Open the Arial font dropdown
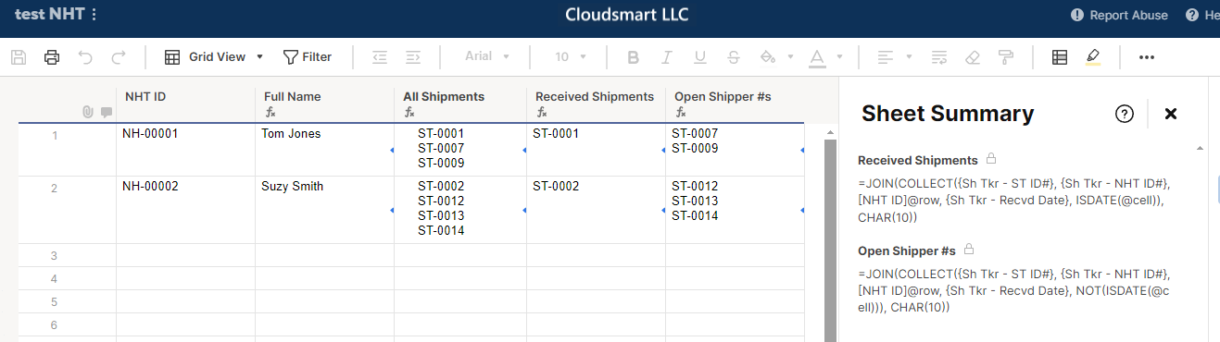Image resolution: width=1220 pixels, height=342 pixels. click(487, 56)
